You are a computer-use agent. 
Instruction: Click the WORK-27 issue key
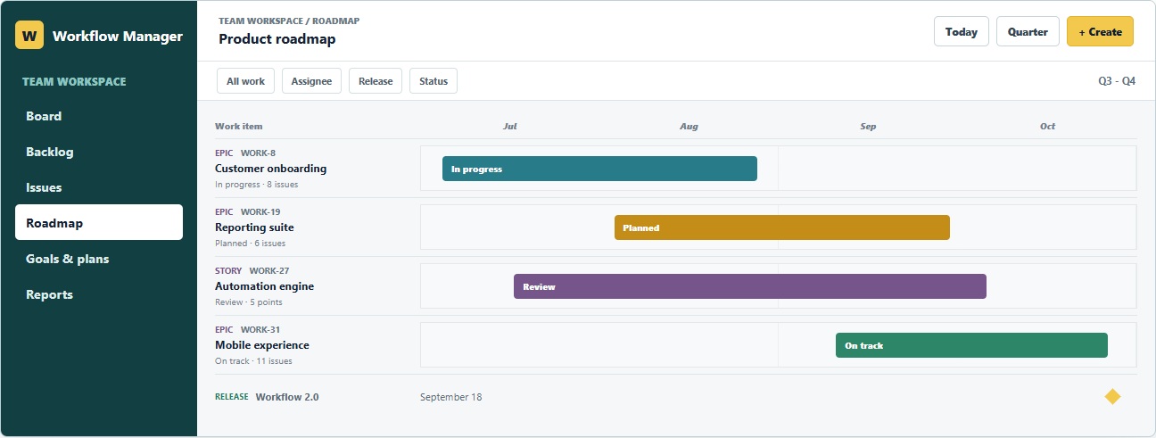pos(269,270)
